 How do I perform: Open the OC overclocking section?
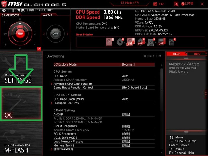pos(21,104)
